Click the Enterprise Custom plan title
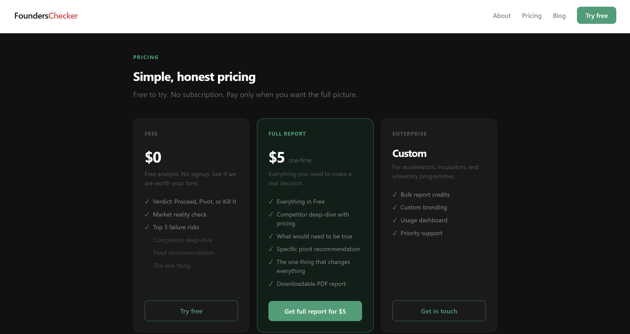Screen dimensions: 630x334 [x=409, y=153]
